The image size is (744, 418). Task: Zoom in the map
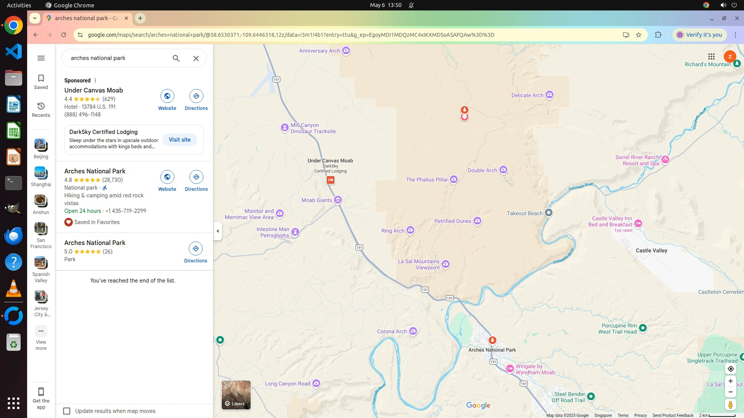click(x=730, y=381)
